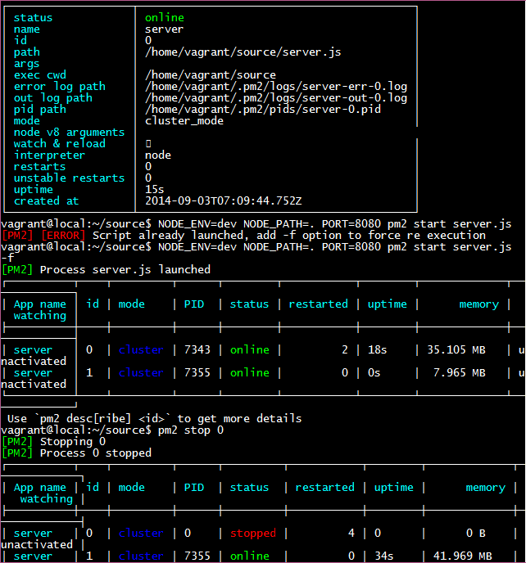Click 'App name' header in second table
526x563 pixels.
point(40,488)
